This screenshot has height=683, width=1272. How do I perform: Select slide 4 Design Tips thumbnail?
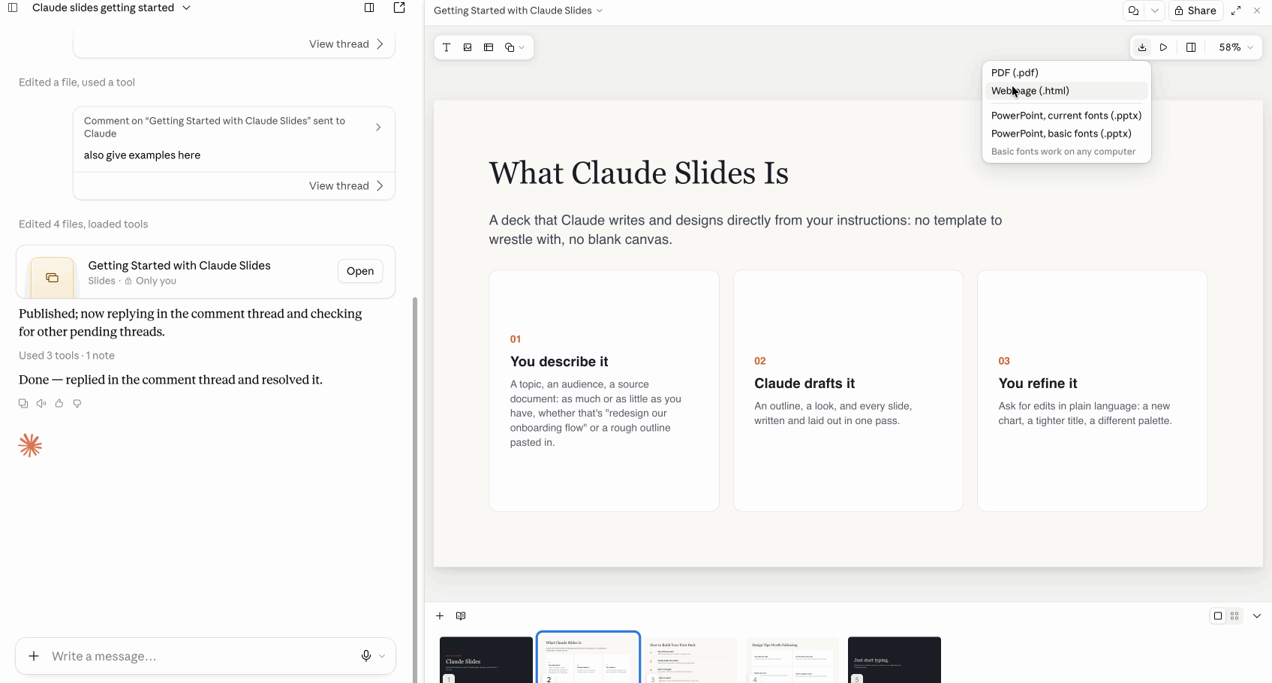point(792,660)
